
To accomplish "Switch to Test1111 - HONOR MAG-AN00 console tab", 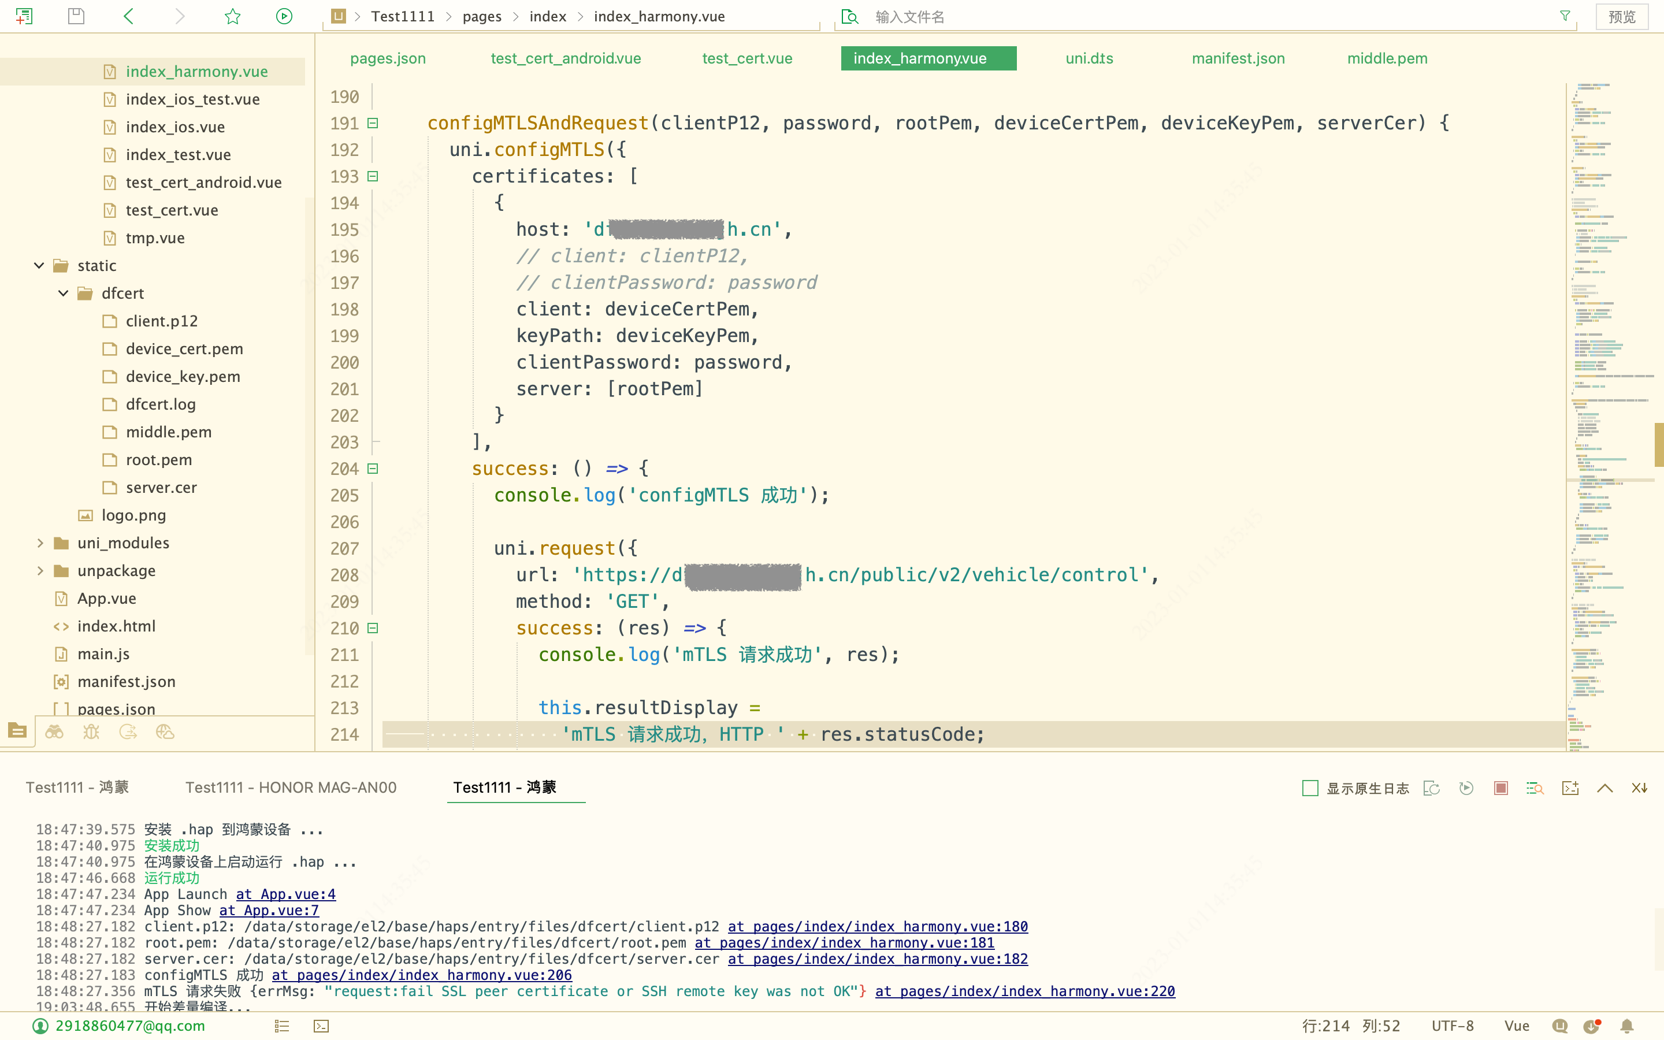I will coord(291,788).
